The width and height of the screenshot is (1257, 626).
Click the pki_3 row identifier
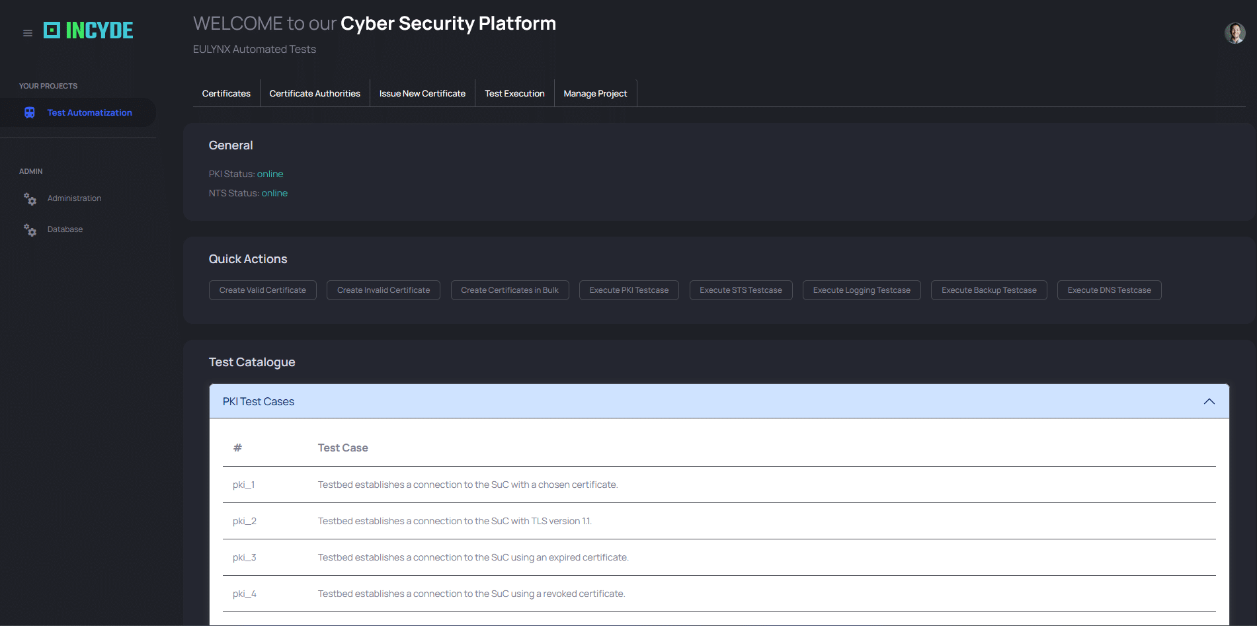[245, 557]
